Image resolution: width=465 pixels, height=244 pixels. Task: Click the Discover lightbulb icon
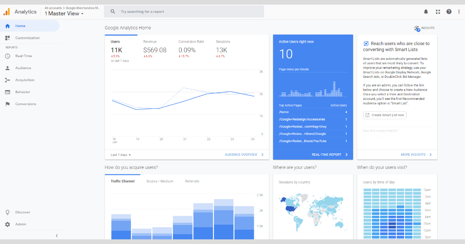point(7,212)
